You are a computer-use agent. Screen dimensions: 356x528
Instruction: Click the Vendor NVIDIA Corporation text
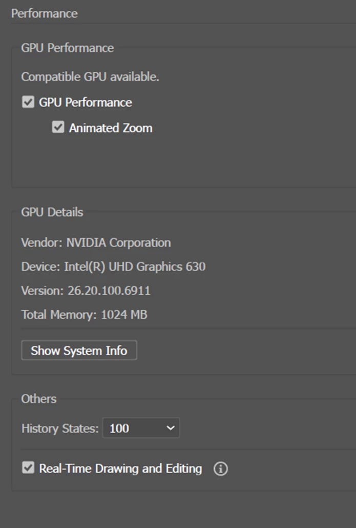pos(96,242)
